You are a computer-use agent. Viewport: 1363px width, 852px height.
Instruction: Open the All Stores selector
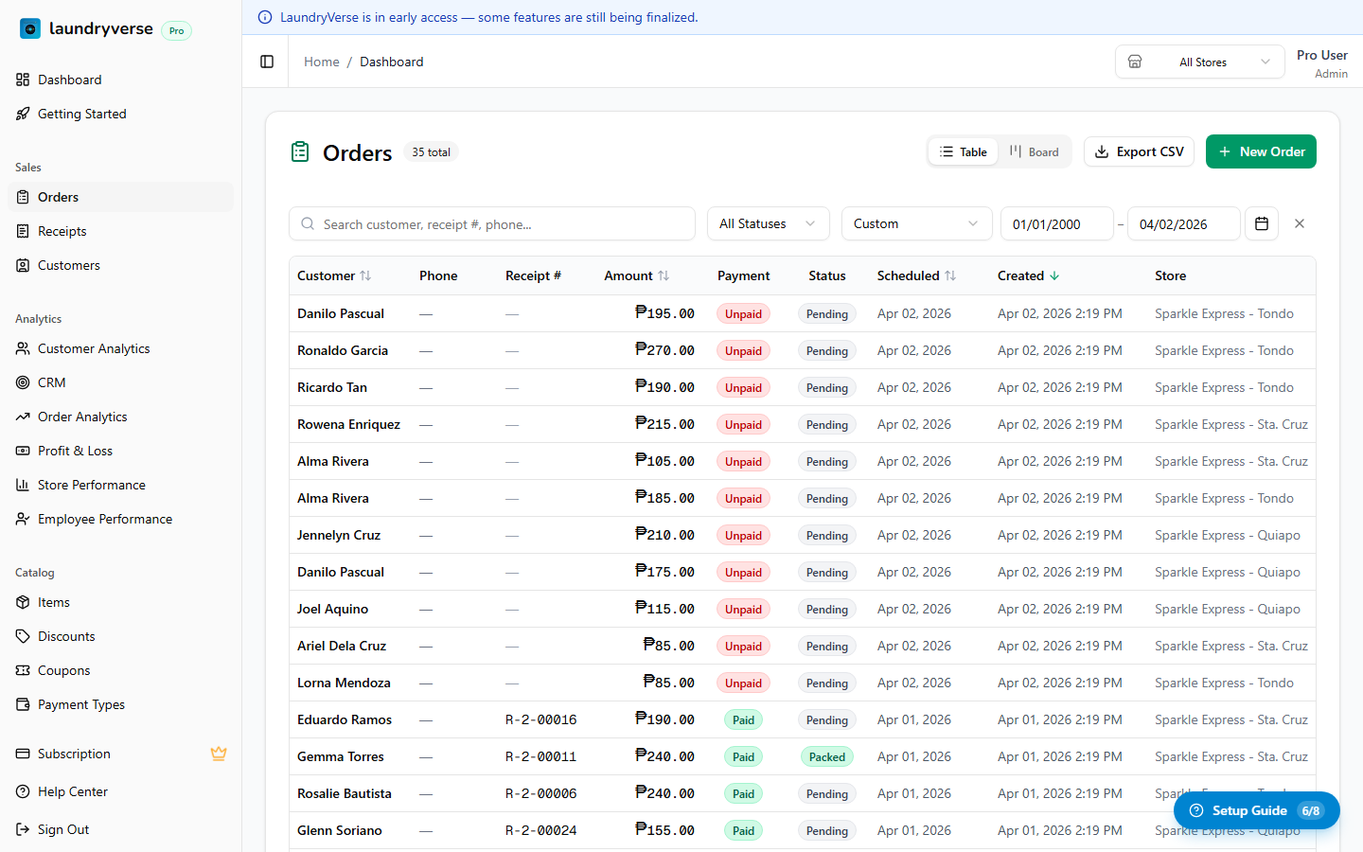(1200, 62)
